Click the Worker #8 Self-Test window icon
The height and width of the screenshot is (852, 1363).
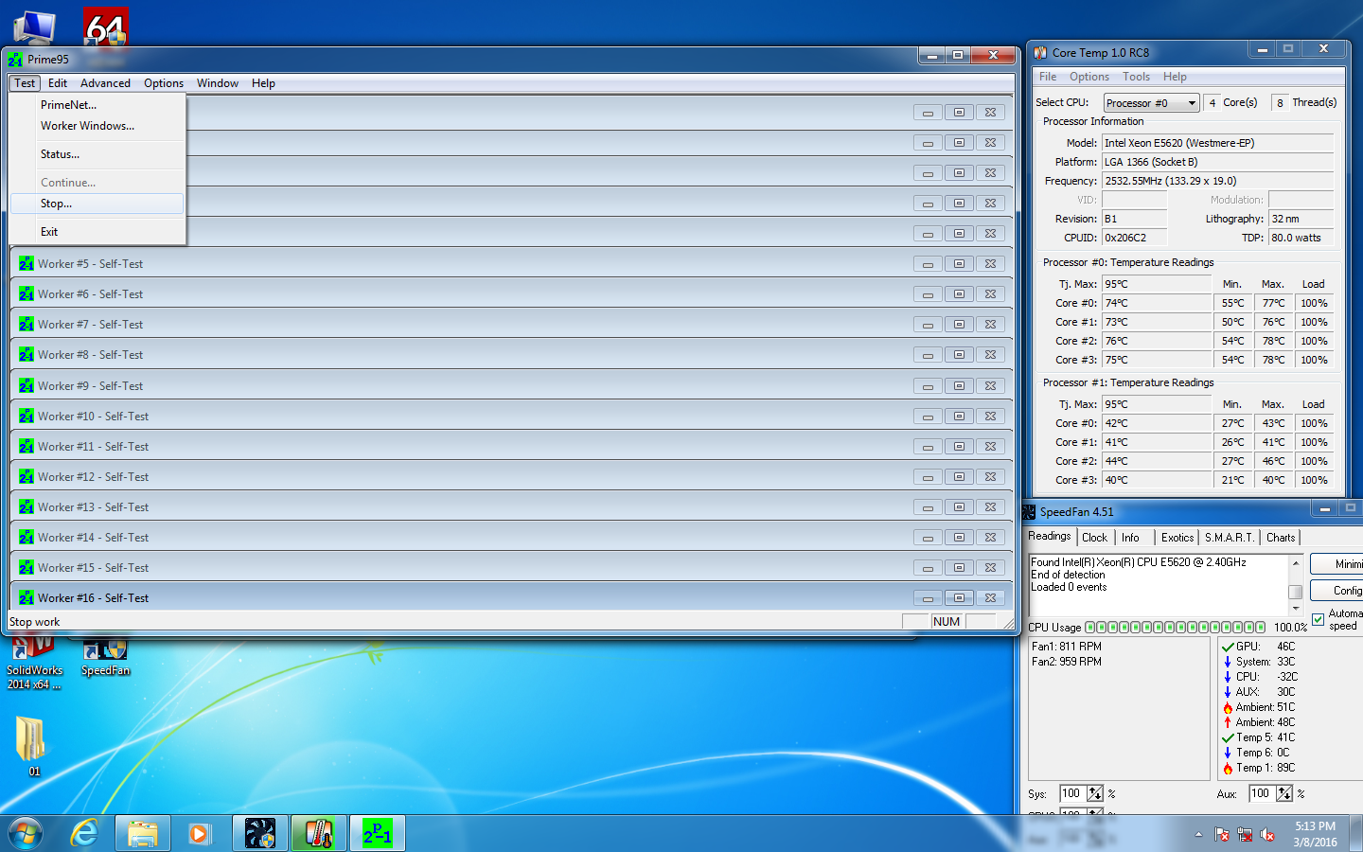pyautogui.click(x=27, y=355)
